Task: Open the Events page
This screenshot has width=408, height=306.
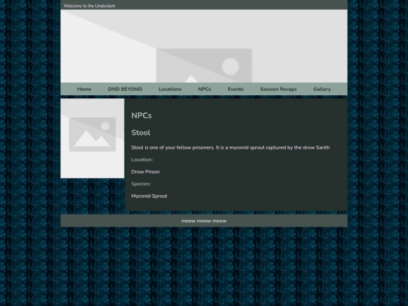Action: click(x=236, y=89)
